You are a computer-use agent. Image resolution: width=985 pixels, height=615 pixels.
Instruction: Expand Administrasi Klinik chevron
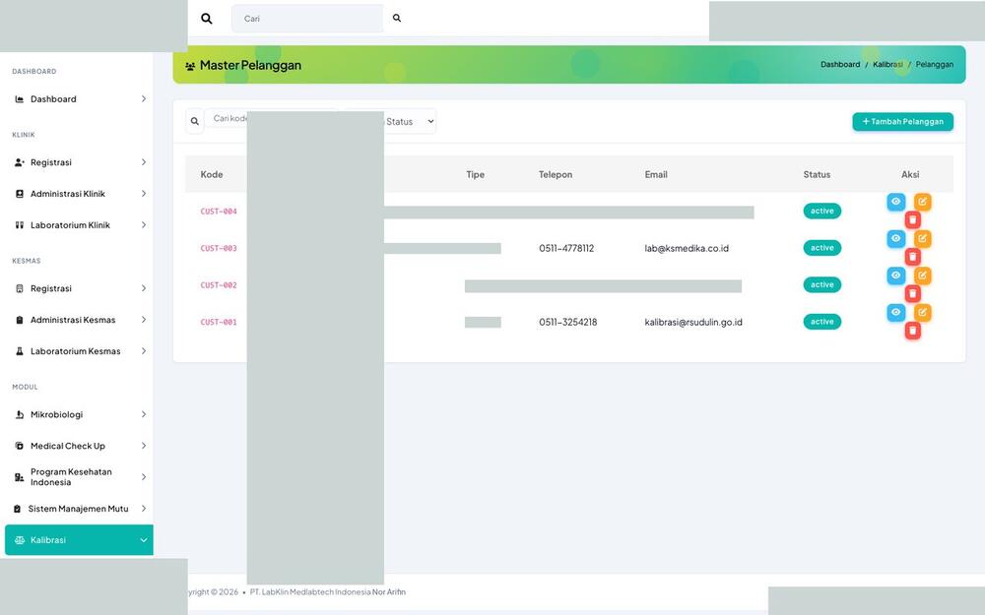click(x=144, y=194)
